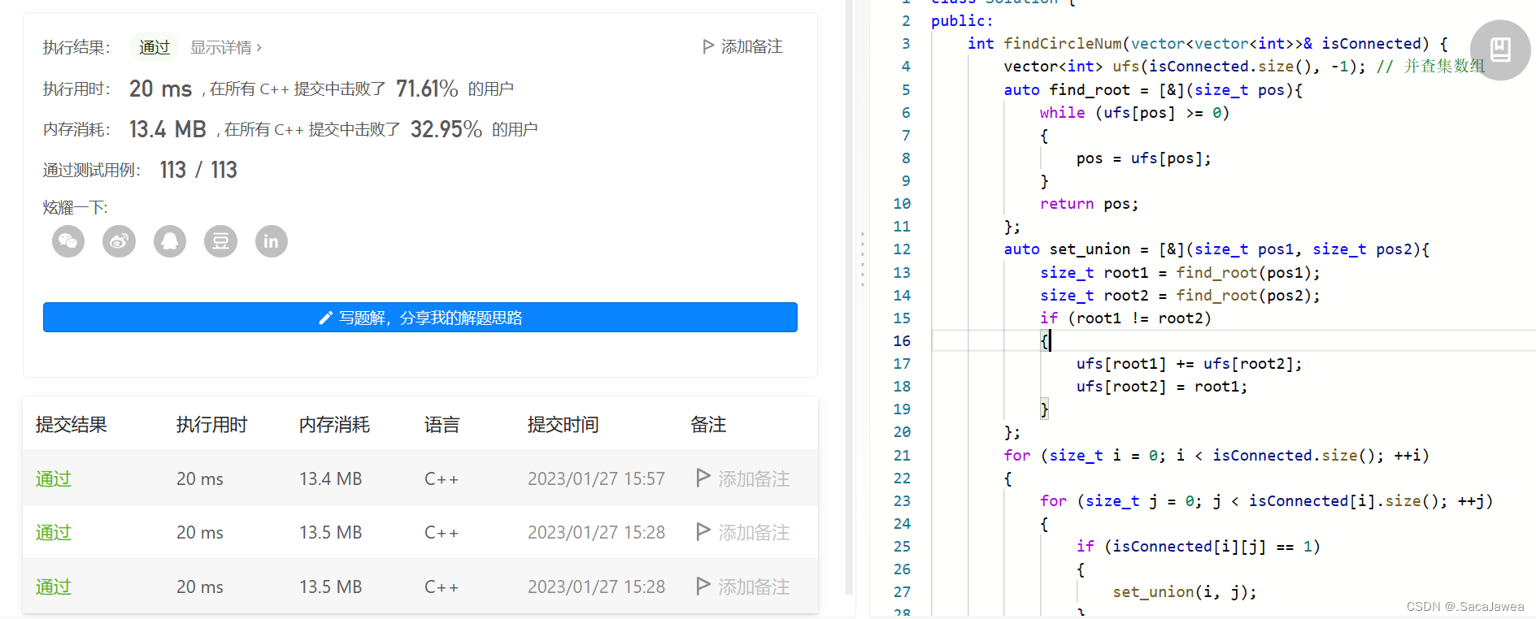Share result via Douban icon
Image resolution: width=1536 pixels, height=619 pixels.
[x=220, y=241]
